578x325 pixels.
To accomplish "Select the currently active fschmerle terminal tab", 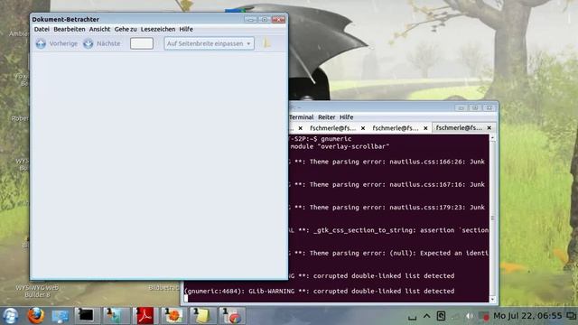I will [x=459, y=128].
